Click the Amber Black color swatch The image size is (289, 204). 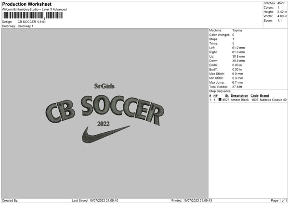point(220,100)
